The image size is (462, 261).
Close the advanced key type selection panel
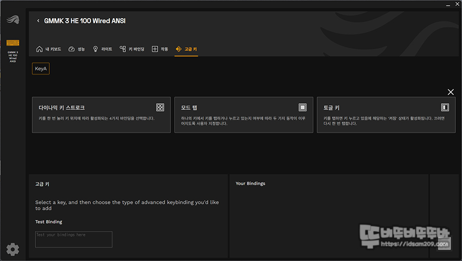451,92
